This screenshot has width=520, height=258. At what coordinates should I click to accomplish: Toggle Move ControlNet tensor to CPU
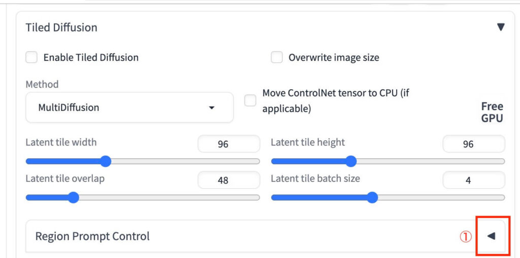tap(250, 100)
